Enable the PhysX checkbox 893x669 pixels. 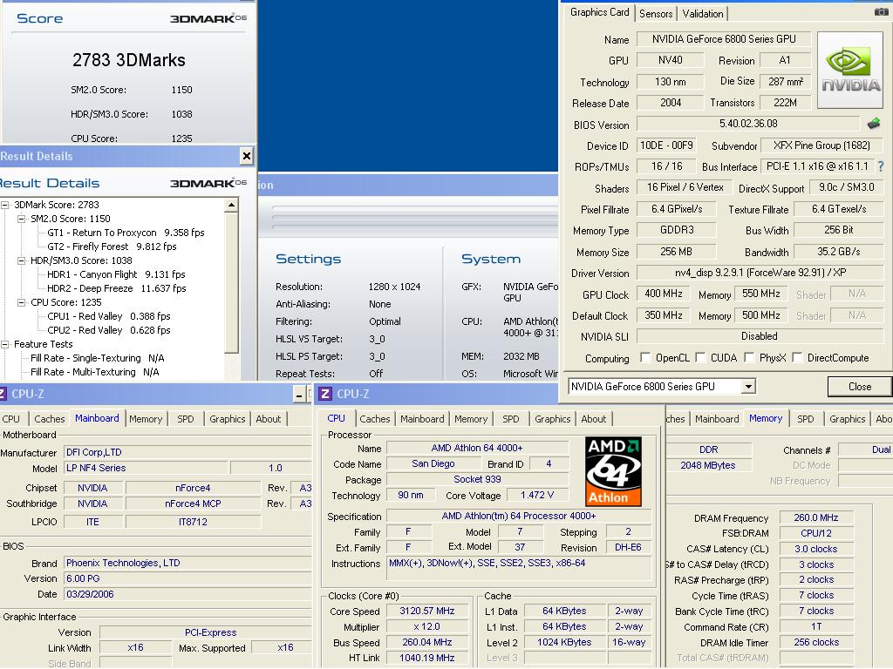pyautogui.click(x=749, y=357)
